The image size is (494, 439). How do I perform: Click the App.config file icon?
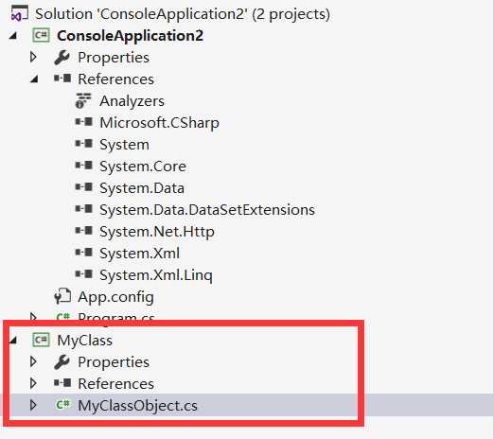(62, 296)
